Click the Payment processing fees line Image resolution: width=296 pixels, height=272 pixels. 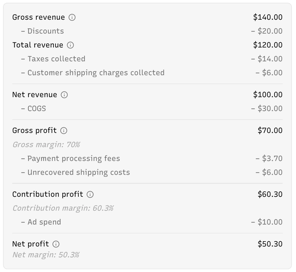[x=73, y=158]
